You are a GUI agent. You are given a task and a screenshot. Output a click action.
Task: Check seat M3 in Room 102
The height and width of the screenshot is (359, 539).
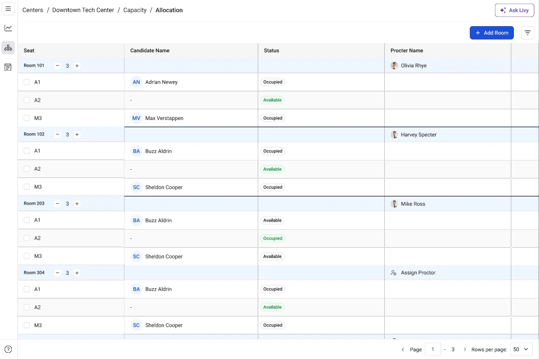coord(27,187)
